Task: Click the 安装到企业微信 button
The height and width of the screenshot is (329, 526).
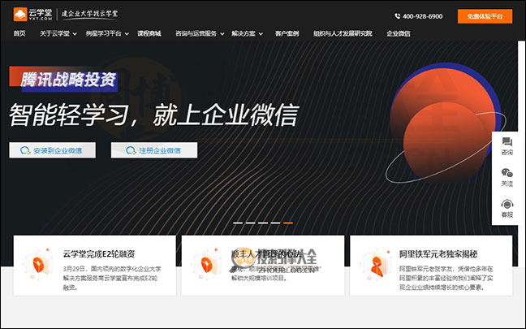Action: (52, 150)
